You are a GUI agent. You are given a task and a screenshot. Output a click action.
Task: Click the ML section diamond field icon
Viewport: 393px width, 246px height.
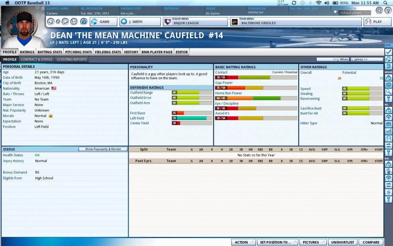pyautogui.click(x=389, y=117)
